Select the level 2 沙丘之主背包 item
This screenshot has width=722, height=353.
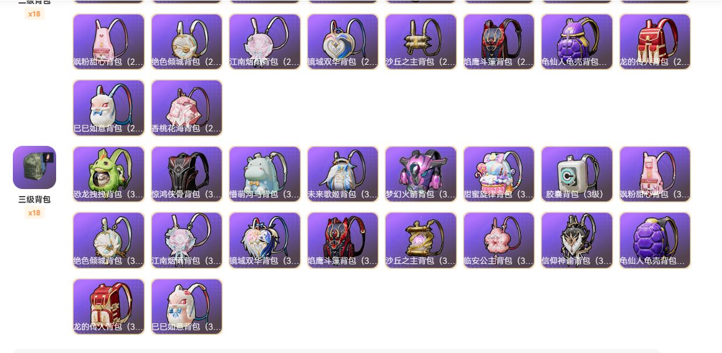point(421,41)
